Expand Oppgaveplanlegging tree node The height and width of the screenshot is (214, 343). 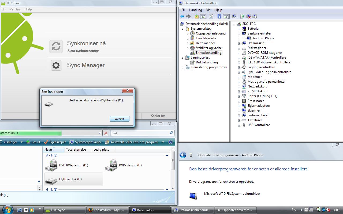pyautogui.click(x=188, y=34)
